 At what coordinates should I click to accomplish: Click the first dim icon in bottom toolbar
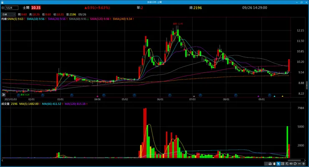(266, 164)
